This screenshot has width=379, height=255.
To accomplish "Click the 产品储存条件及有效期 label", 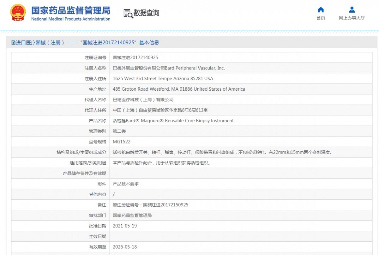I will (85, 173).
